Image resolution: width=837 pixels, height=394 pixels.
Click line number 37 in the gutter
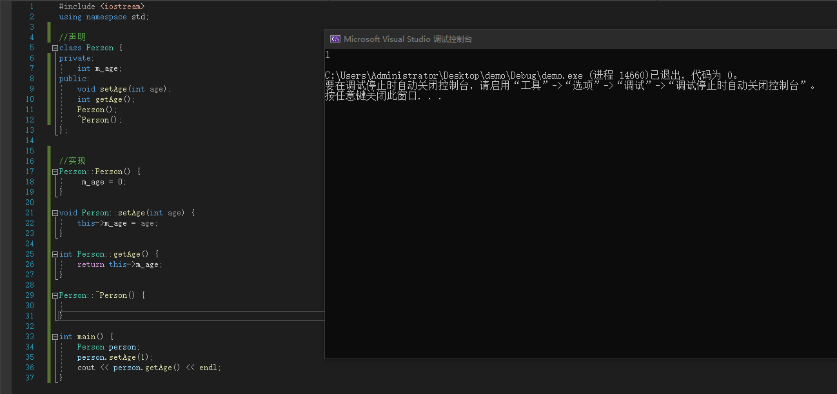29,378
